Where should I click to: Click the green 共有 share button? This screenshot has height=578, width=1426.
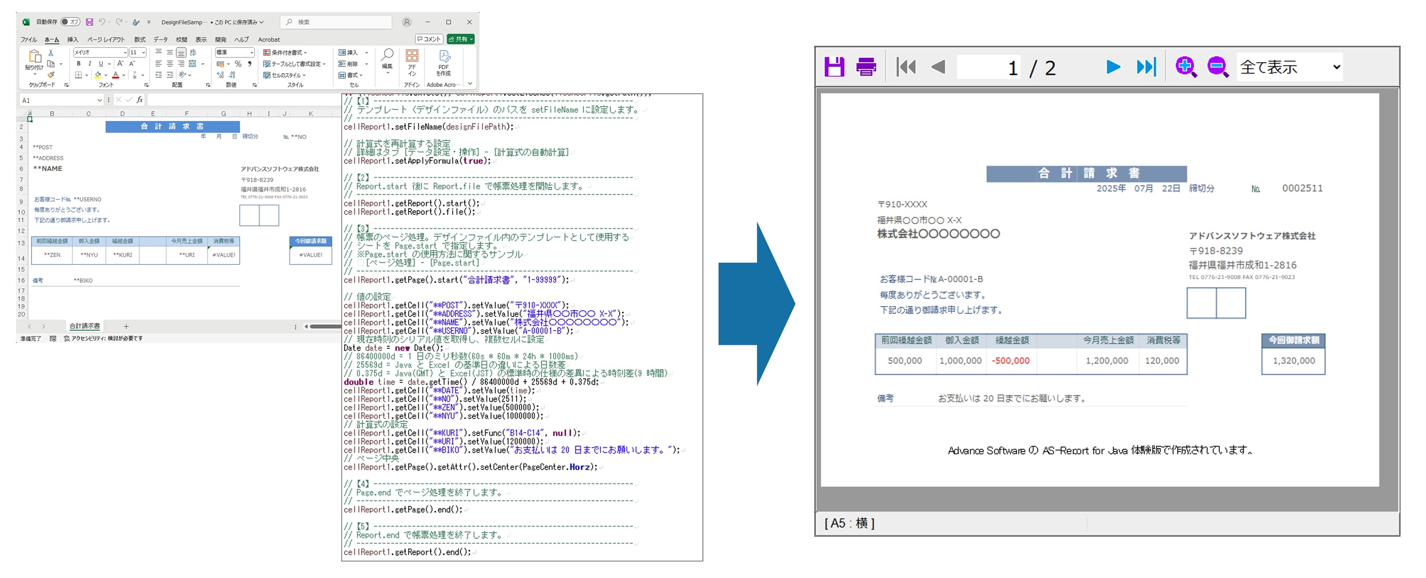point(461,38)
